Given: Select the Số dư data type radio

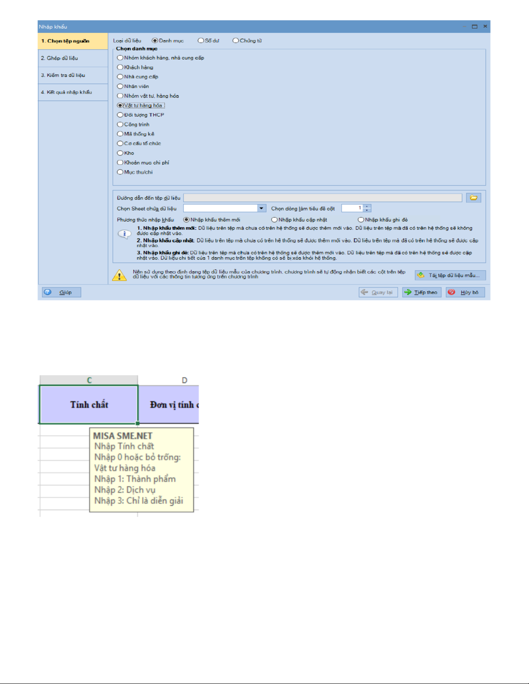Looking at the screenshot, I should 201,41.
